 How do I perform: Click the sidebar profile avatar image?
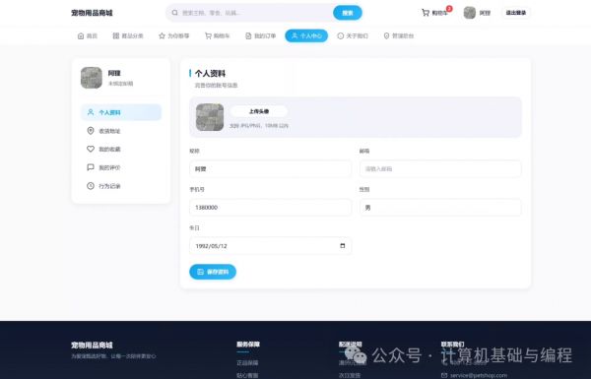click(92, 78)
